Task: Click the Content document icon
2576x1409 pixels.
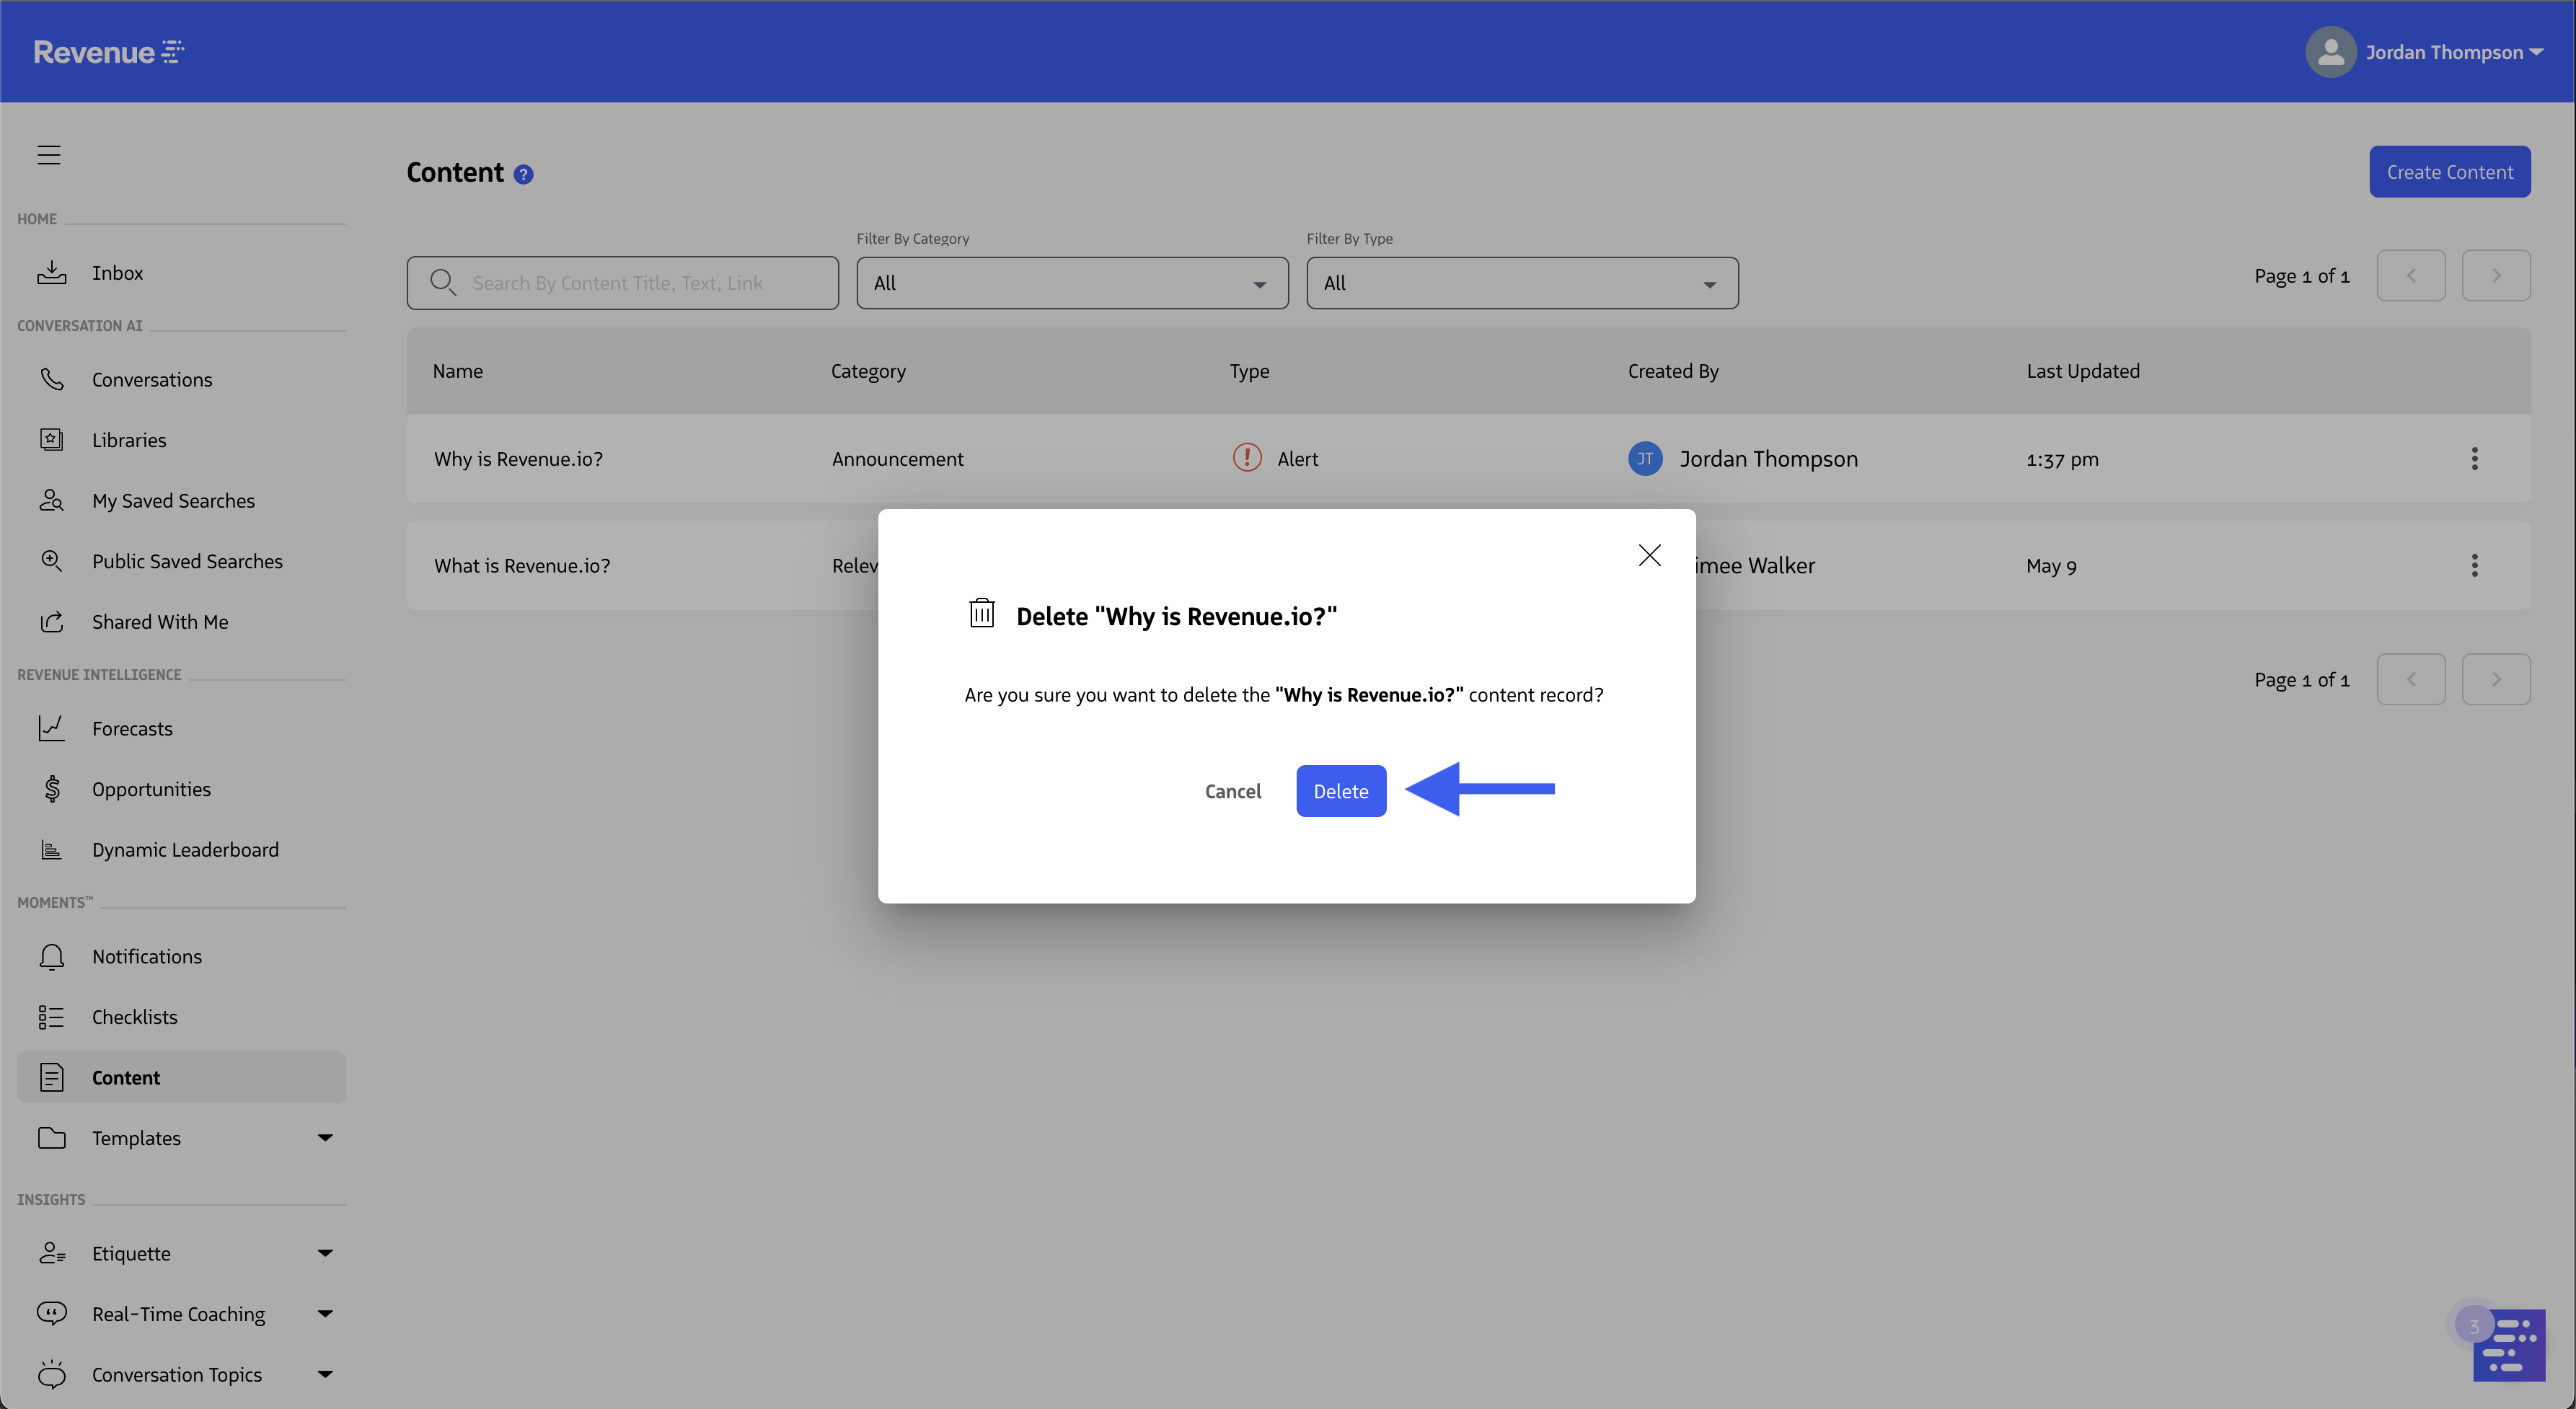Action: (x=52, y=1077)
